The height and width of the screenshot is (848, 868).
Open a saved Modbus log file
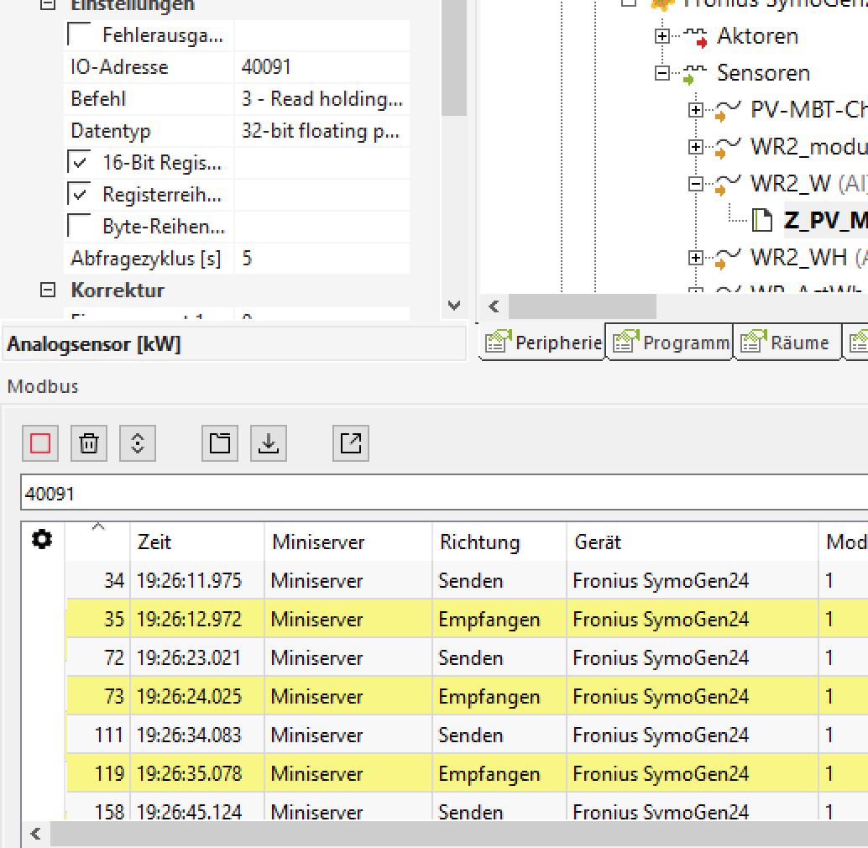point(220,443)
